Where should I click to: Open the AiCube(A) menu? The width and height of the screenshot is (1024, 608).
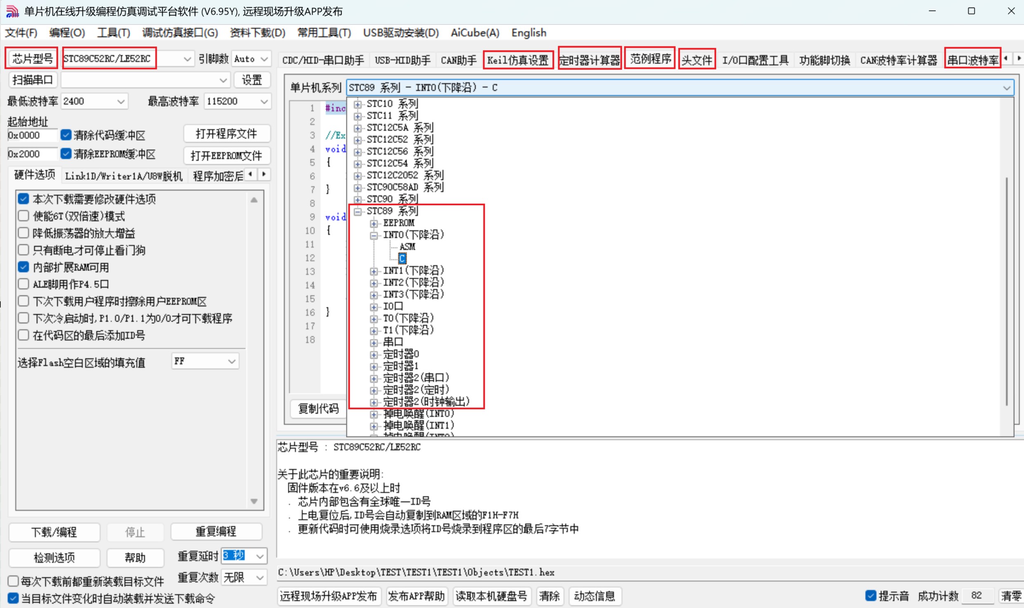click(475, 33)
